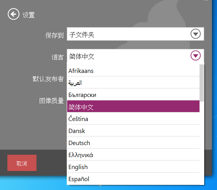Click the back arrow icon

pyautogui.click(x=14, y=14)
